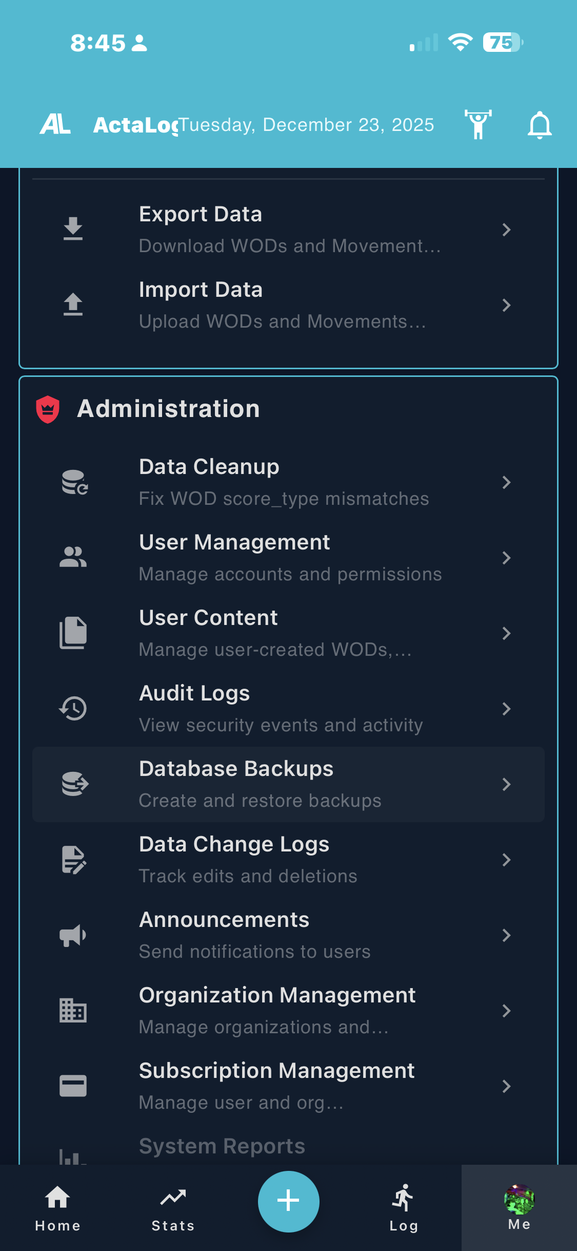
Task: Tap the Import Data upload icon
Action: coord(73,305)
